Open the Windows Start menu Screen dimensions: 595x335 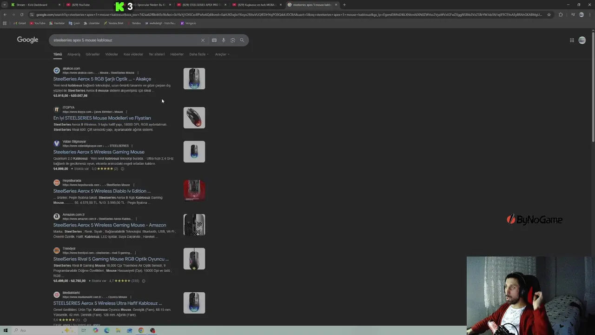tap(6, 330)
